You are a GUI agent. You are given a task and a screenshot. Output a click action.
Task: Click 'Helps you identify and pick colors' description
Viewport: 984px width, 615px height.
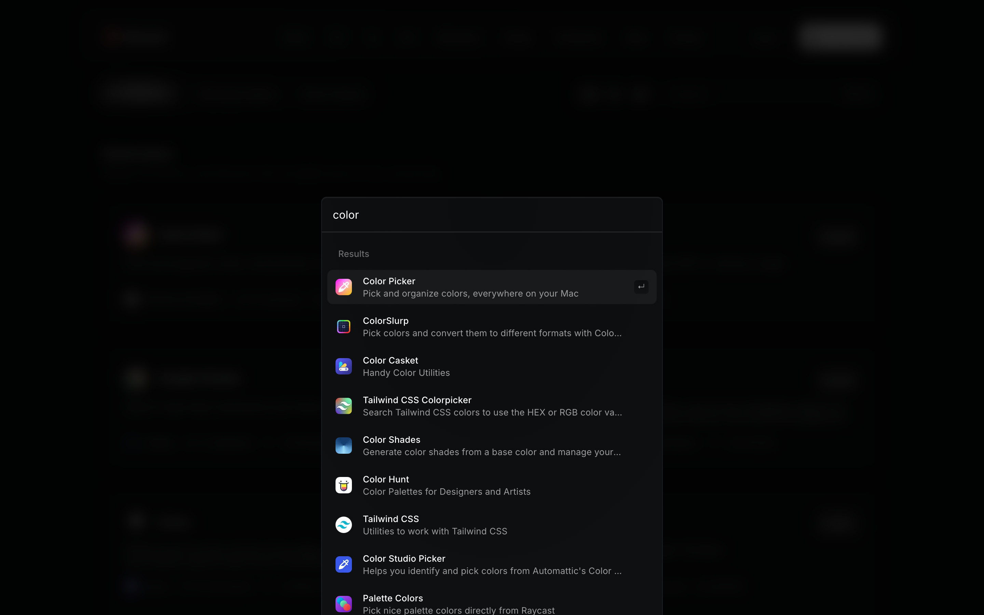(x=492, y=571)
